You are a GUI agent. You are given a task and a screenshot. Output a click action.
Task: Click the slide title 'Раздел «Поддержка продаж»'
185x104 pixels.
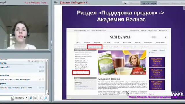117,13
